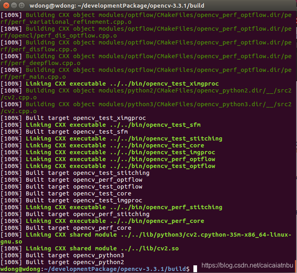
Task: Click the prompt path ~/developmentPackage/opencv-3.3.1/build
Action: [115, 269]
